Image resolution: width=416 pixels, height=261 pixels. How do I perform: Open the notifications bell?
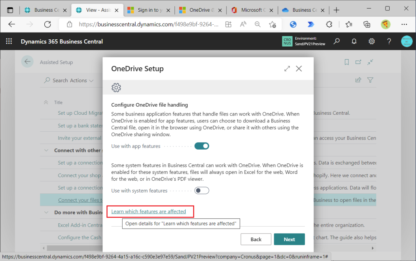point(354,41)
